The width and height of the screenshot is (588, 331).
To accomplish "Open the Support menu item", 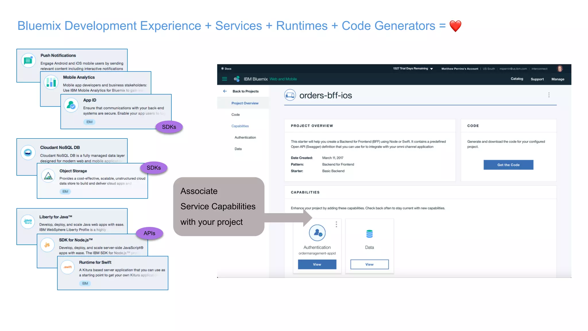I will (x=537, y=79).
